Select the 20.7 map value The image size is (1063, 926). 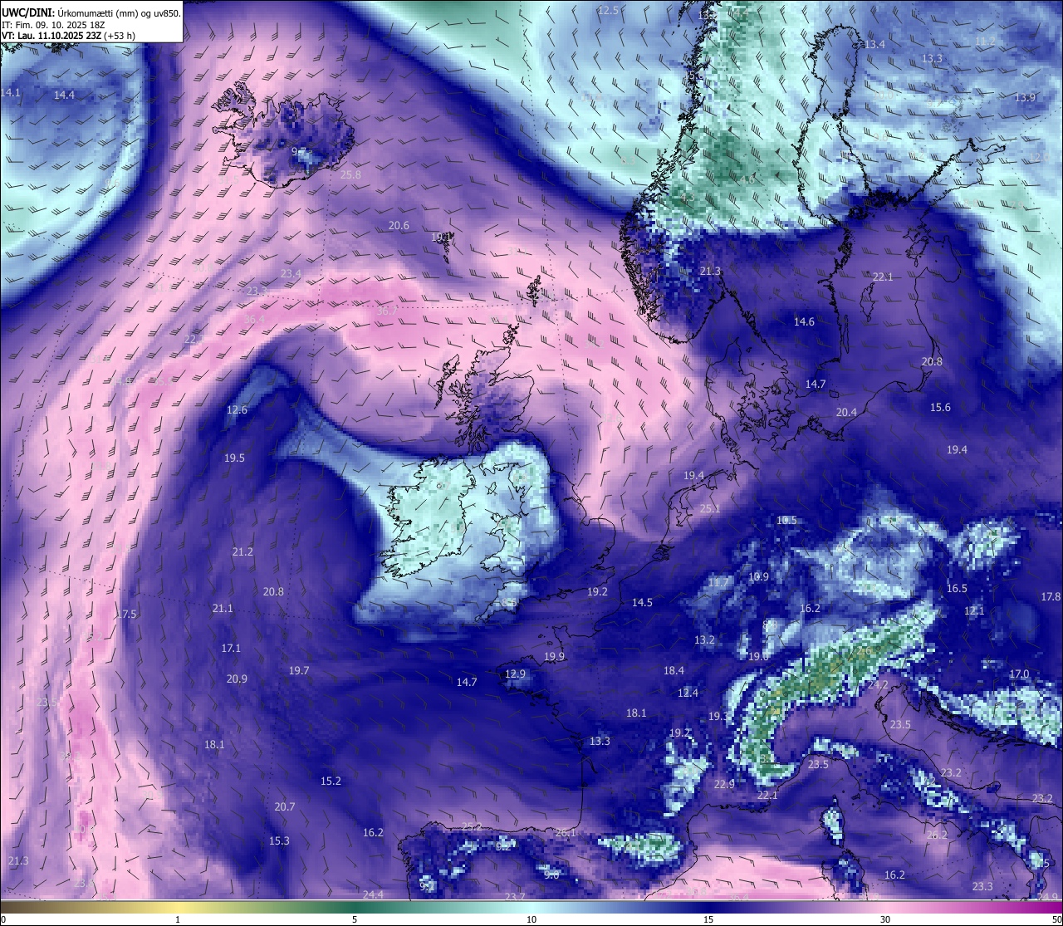(x=284, y=807)
